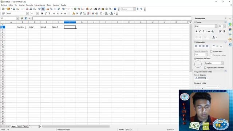
Task: Insert a chart using chart icon
Action: pyautogui.click(x=87, y=9)
